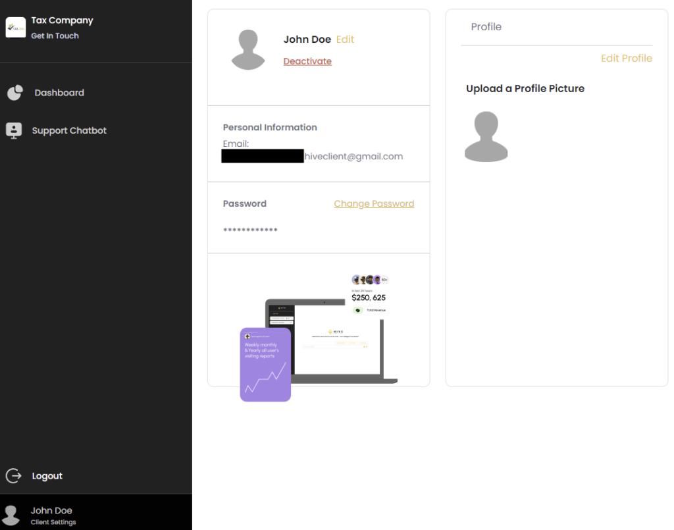674x530 pixels.
Task: Open the Dashboard menu item
Action: [59, 93]
